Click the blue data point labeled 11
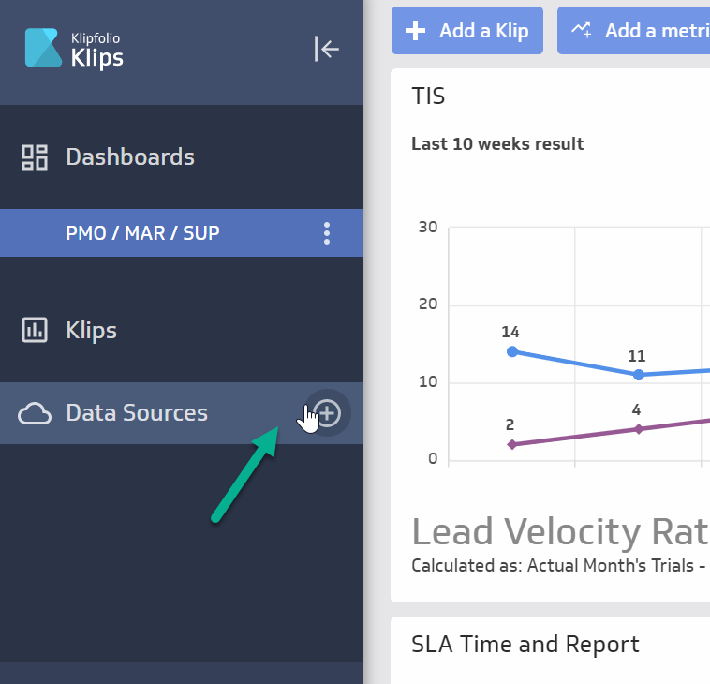The height and width of the screenshot is (684, 710). 639,375
